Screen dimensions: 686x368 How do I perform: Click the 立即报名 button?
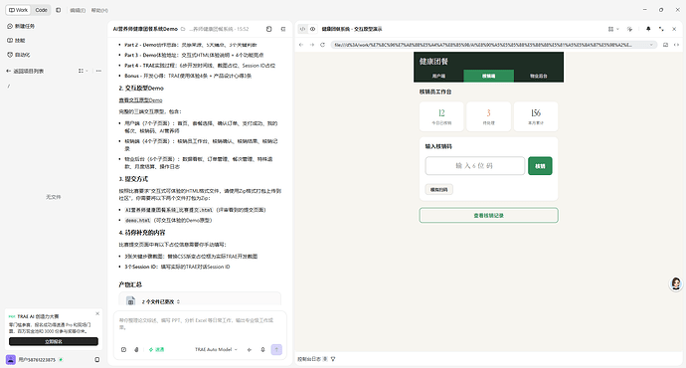54,341
